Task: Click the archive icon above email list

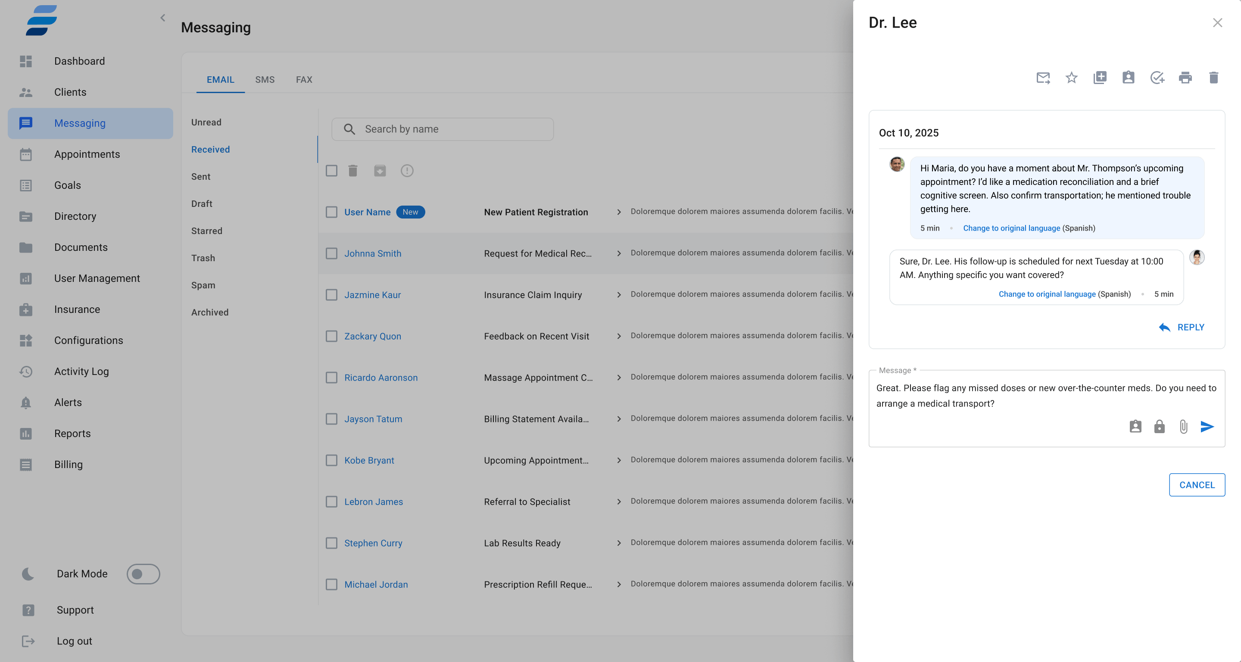Action: (380, 171)
